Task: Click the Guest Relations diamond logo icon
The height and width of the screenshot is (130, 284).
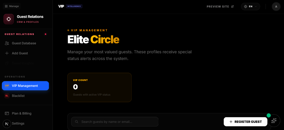Action: tap(9, 19)
